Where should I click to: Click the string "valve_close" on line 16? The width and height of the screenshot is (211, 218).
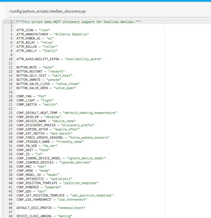[67, 84]
